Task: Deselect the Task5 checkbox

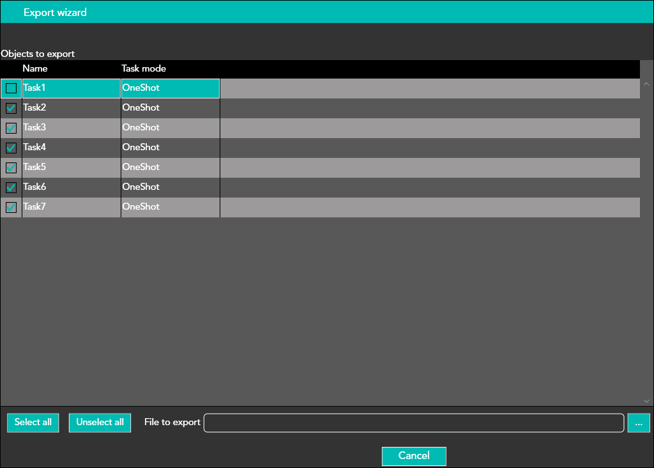Action: [11, 168]
